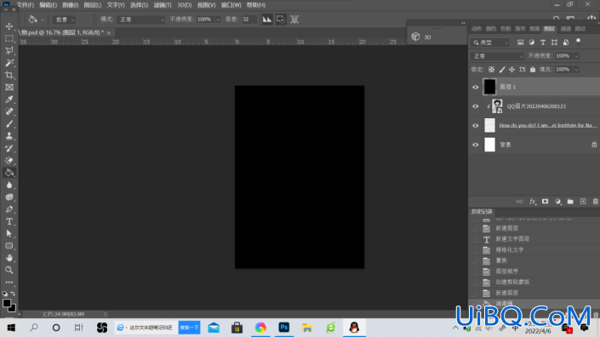Screen dimensions: 600x337
Task: Click the foreground color swatch
Action: pos(7,303)
